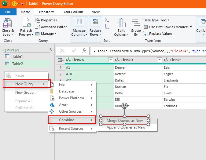Click the cell containing Denver

coord(138,67)
